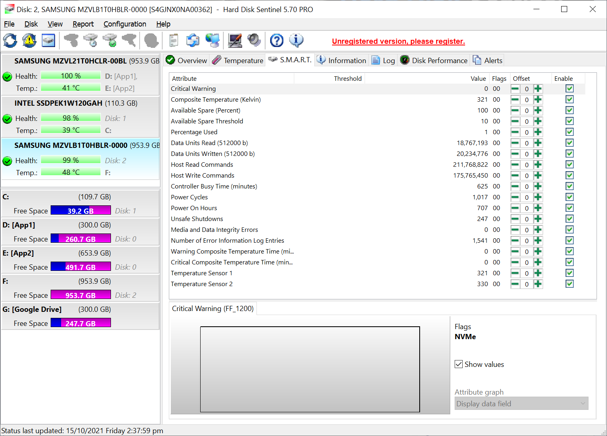Screen dimensions: 607x436
Task: Click plus offset button for Data Units Written
Action: click(538, 154)
